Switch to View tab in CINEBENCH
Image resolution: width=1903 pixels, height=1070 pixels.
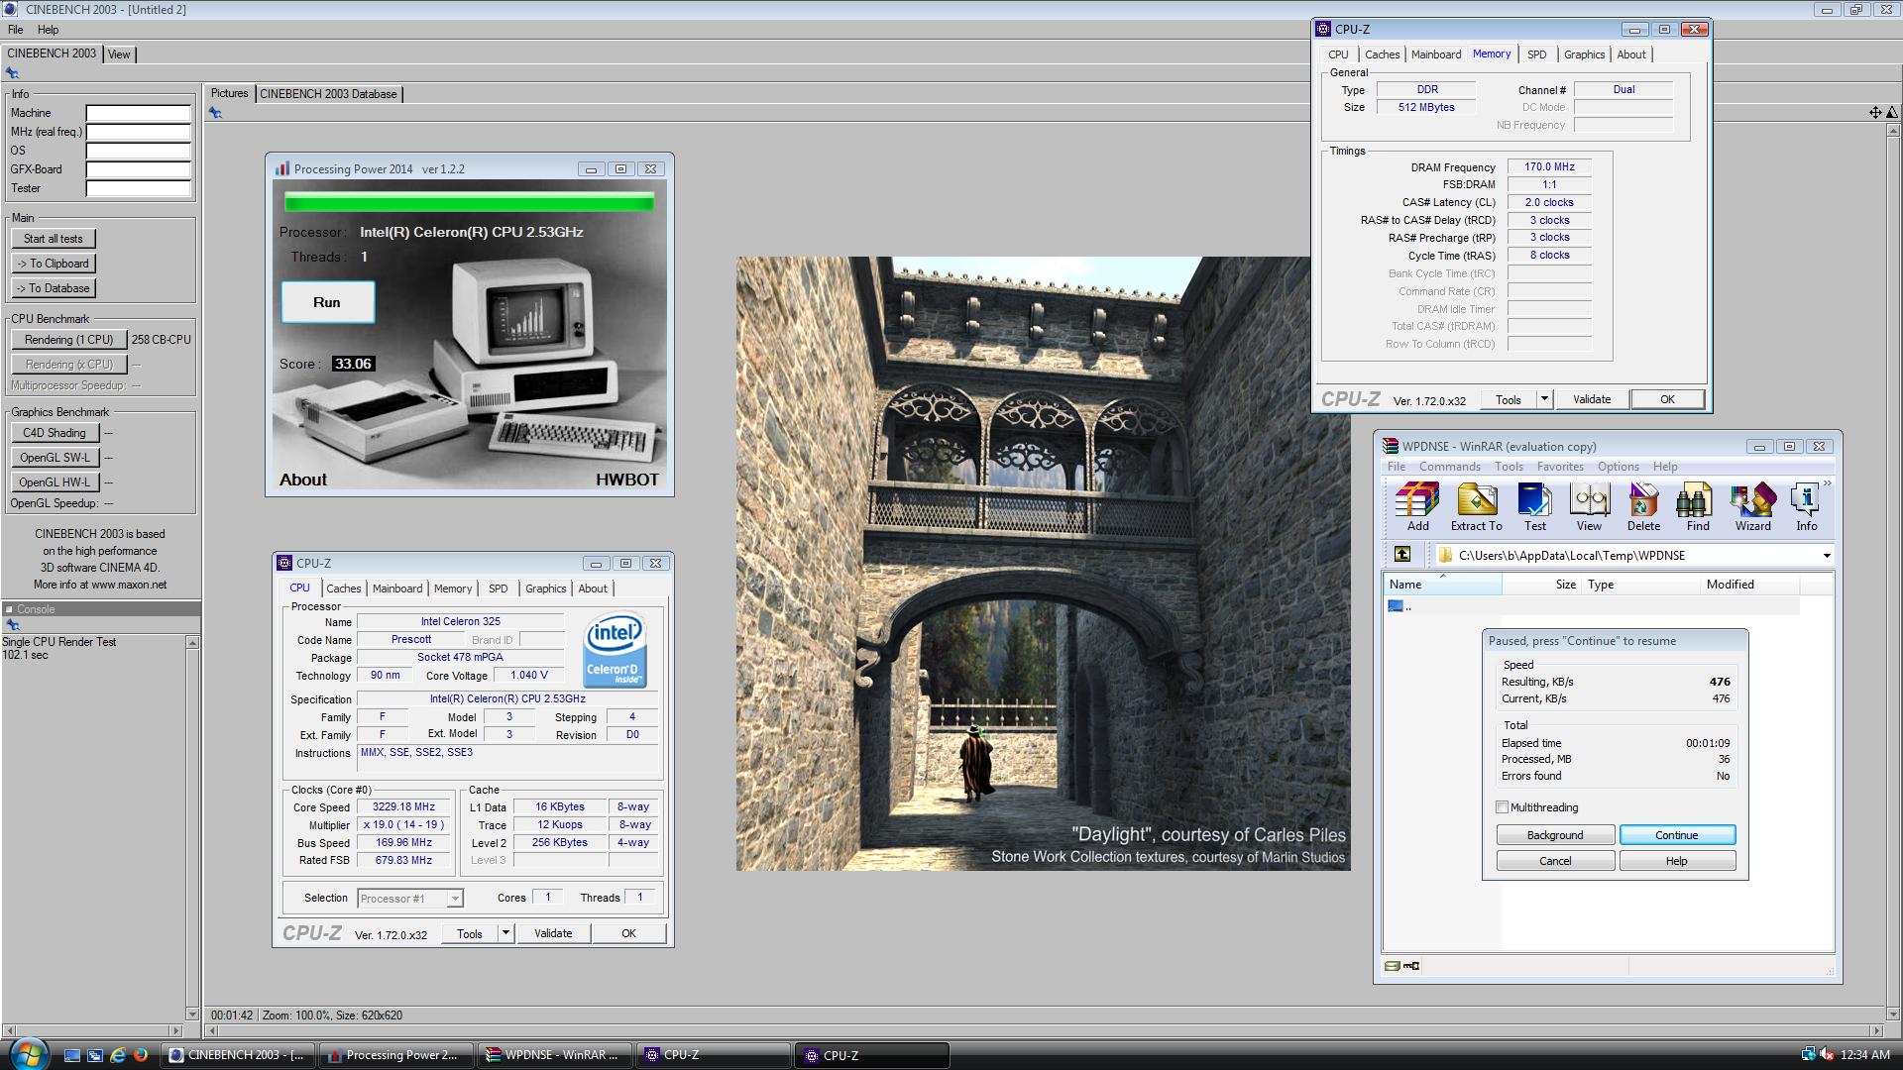[x=119, y=54]
